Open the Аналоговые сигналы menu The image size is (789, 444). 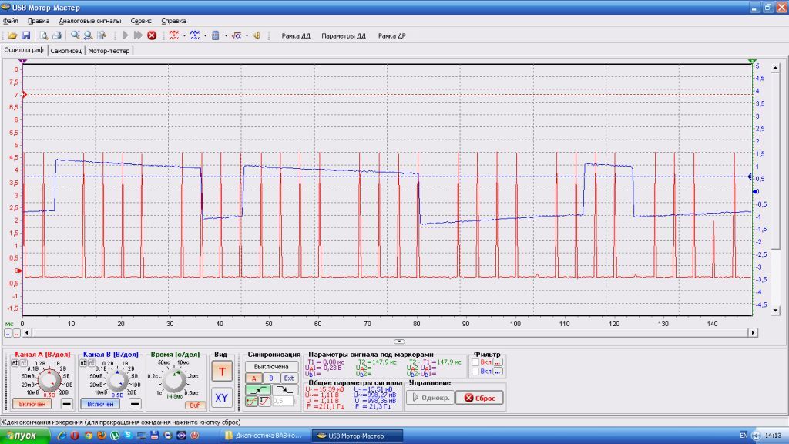coord(90,21)
